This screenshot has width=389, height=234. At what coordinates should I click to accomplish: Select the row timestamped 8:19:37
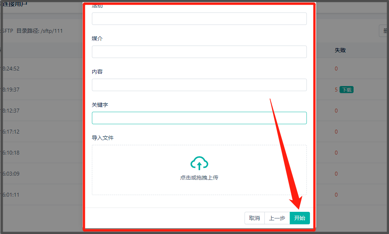(x=11, y=90)
